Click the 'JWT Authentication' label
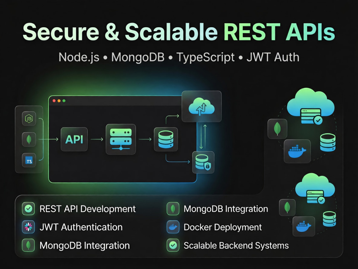358x269 pixels. pyautogui.click(x=81, y=227)
